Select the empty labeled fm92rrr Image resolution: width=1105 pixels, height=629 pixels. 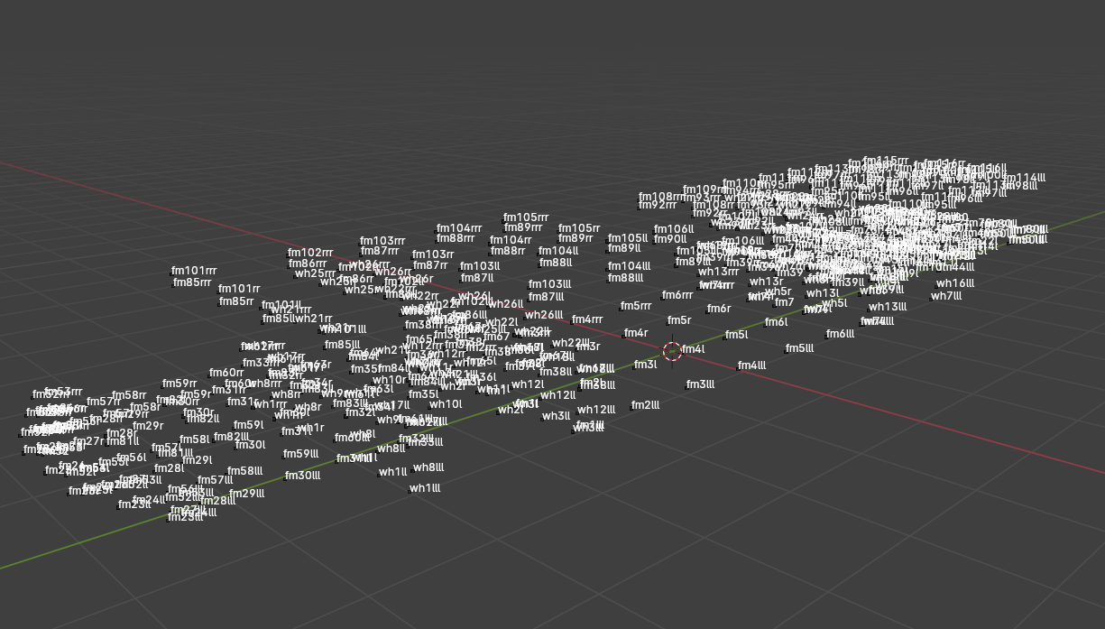pyautogui.click(x=658, y=205)
